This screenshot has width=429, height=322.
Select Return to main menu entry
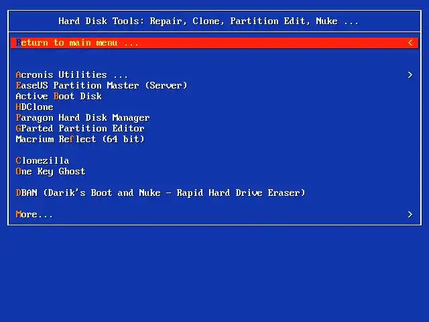click(214, 43)
